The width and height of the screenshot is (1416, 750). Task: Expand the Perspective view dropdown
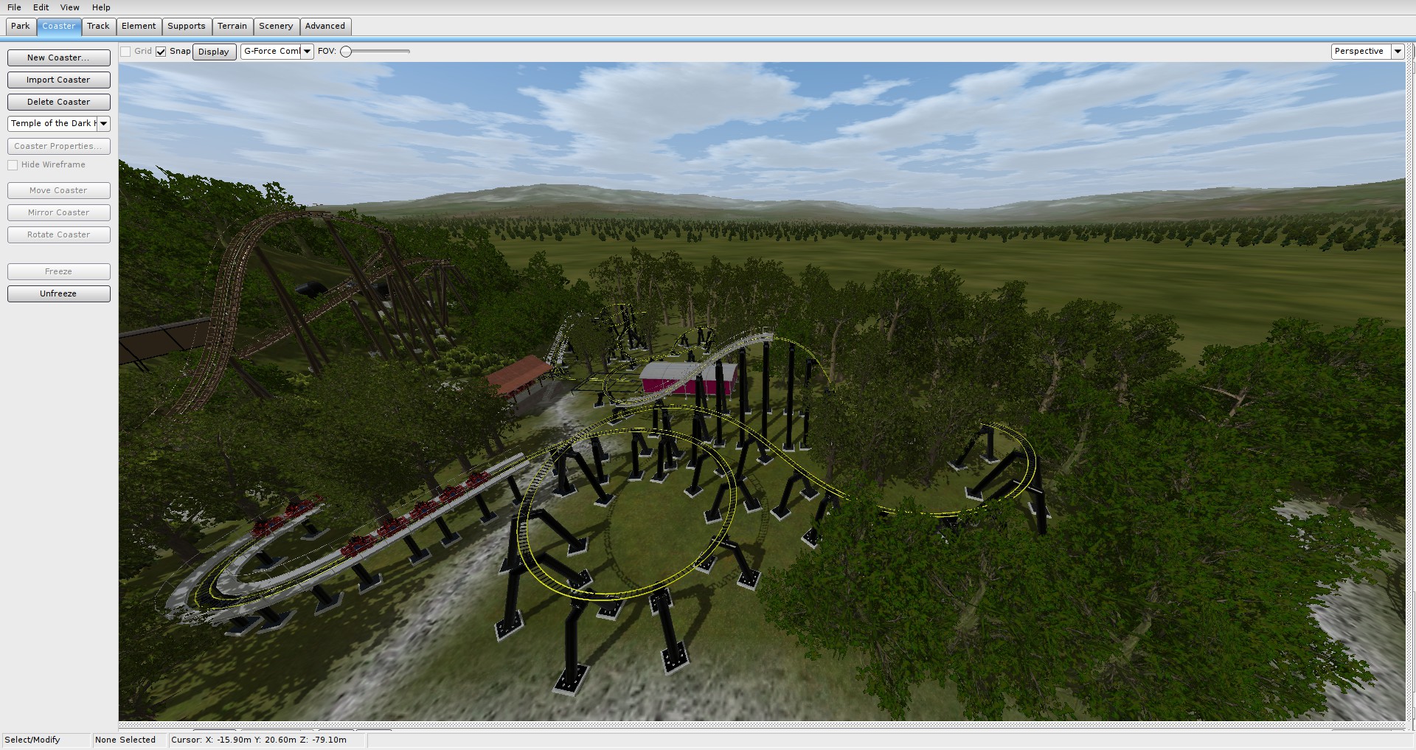[1397, 52]
